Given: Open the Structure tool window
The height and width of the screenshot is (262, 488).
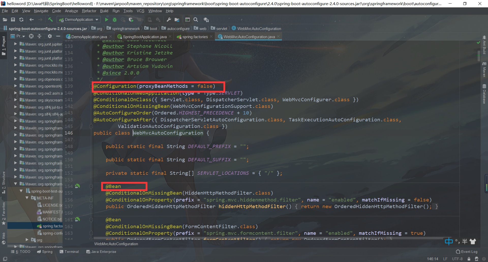Looking at the screenshot, I should tap(4, 182).
